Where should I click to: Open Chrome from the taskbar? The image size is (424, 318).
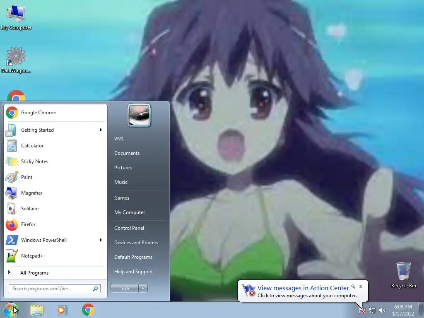click(x=88, y=310)
